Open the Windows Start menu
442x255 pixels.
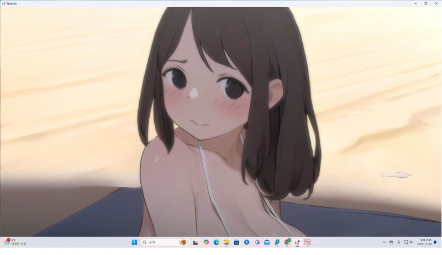tap(134, 242)
